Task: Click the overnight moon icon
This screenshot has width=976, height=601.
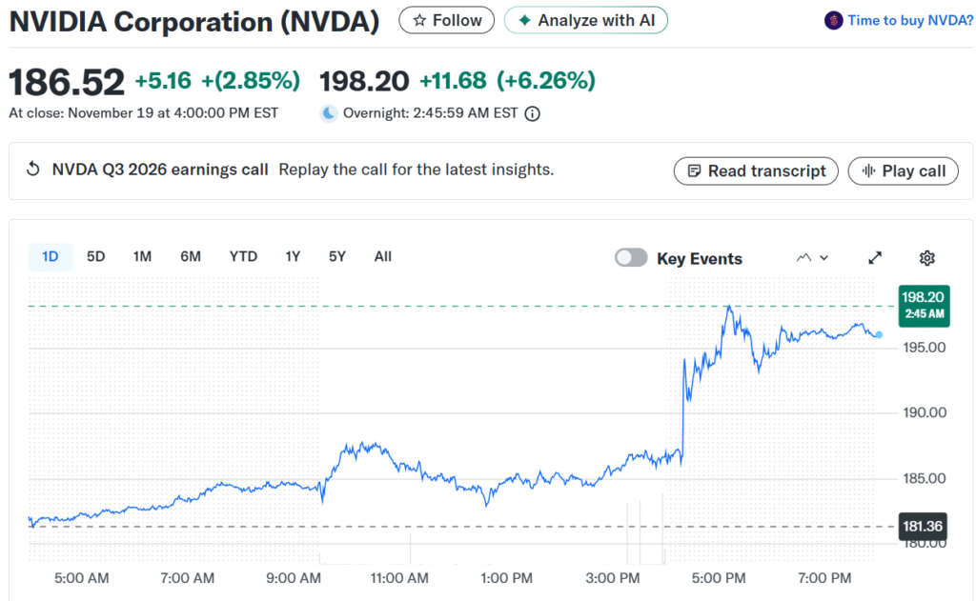Action: 329,113
